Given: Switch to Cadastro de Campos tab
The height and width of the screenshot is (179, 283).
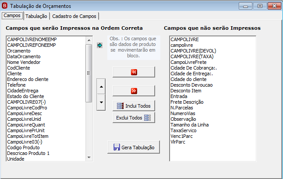Looking at the screenshot, I should click(74, 16).
